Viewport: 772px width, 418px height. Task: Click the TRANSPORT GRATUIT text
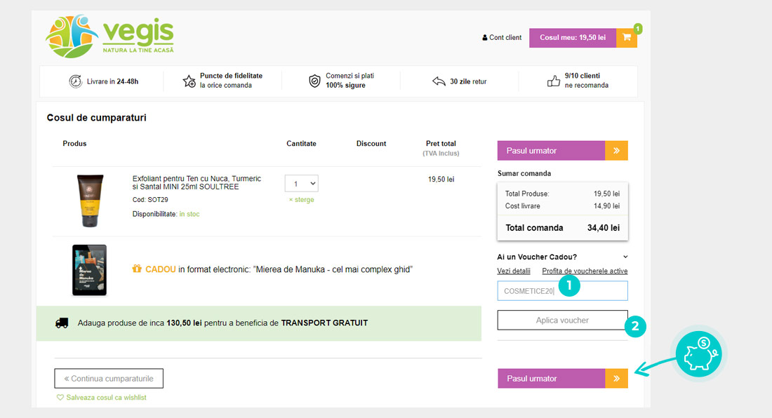coord(324,323)
